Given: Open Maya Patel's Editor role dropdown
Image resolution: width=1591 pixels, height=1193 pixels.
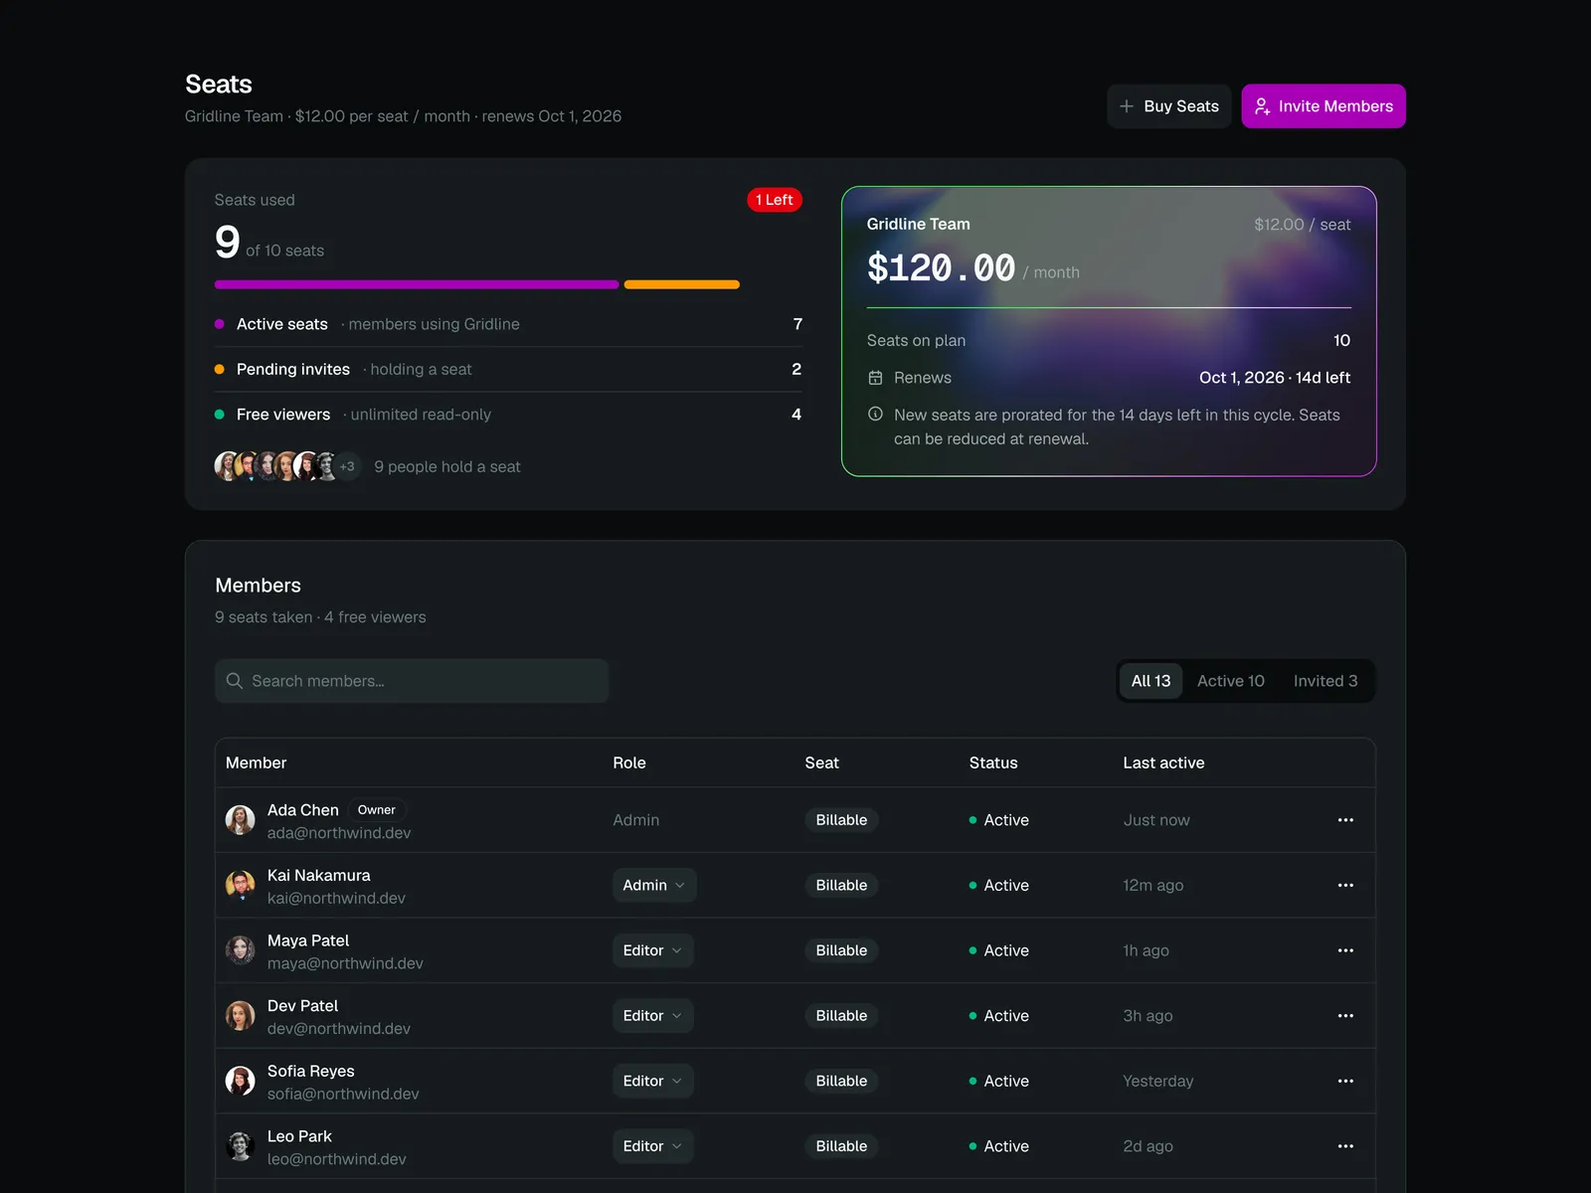Looking at the screenshot, I should coord(652,950).
